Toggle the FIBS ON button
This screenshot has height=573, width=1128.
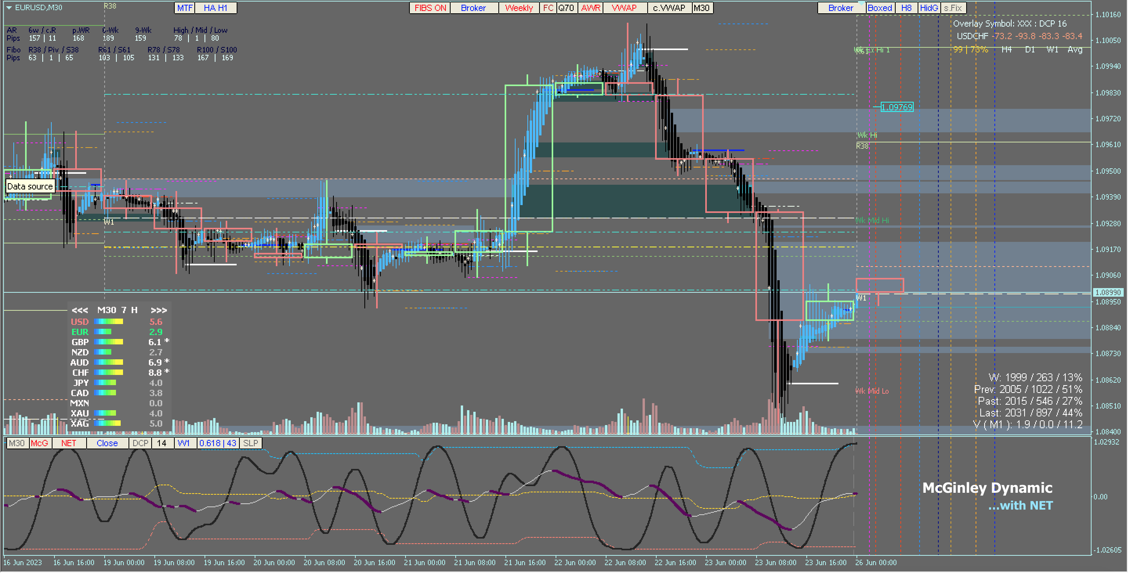coord(429,8)
